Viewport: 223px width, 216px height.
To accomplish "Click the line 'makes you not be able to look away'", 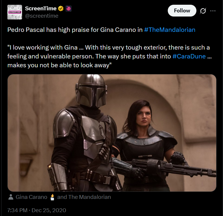I will 59,65.
